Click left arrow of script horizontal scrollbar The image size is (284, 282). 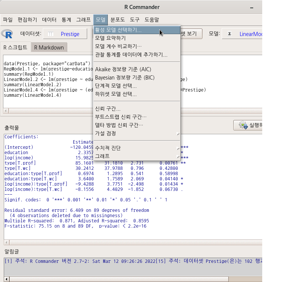tap(6, 111)
